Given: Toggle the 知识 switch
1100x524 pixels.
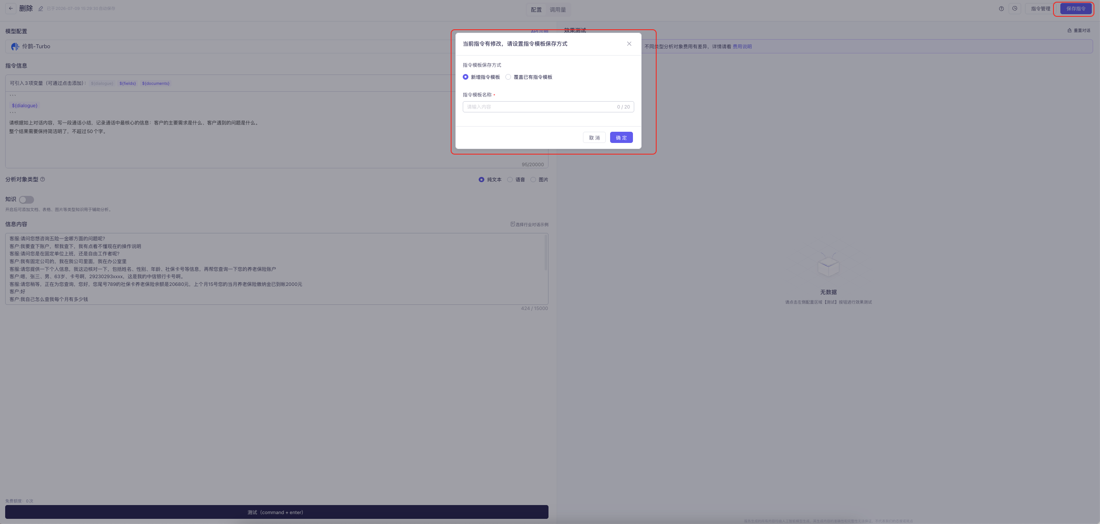Looking at the screenshot, I should tap(26, 199).
